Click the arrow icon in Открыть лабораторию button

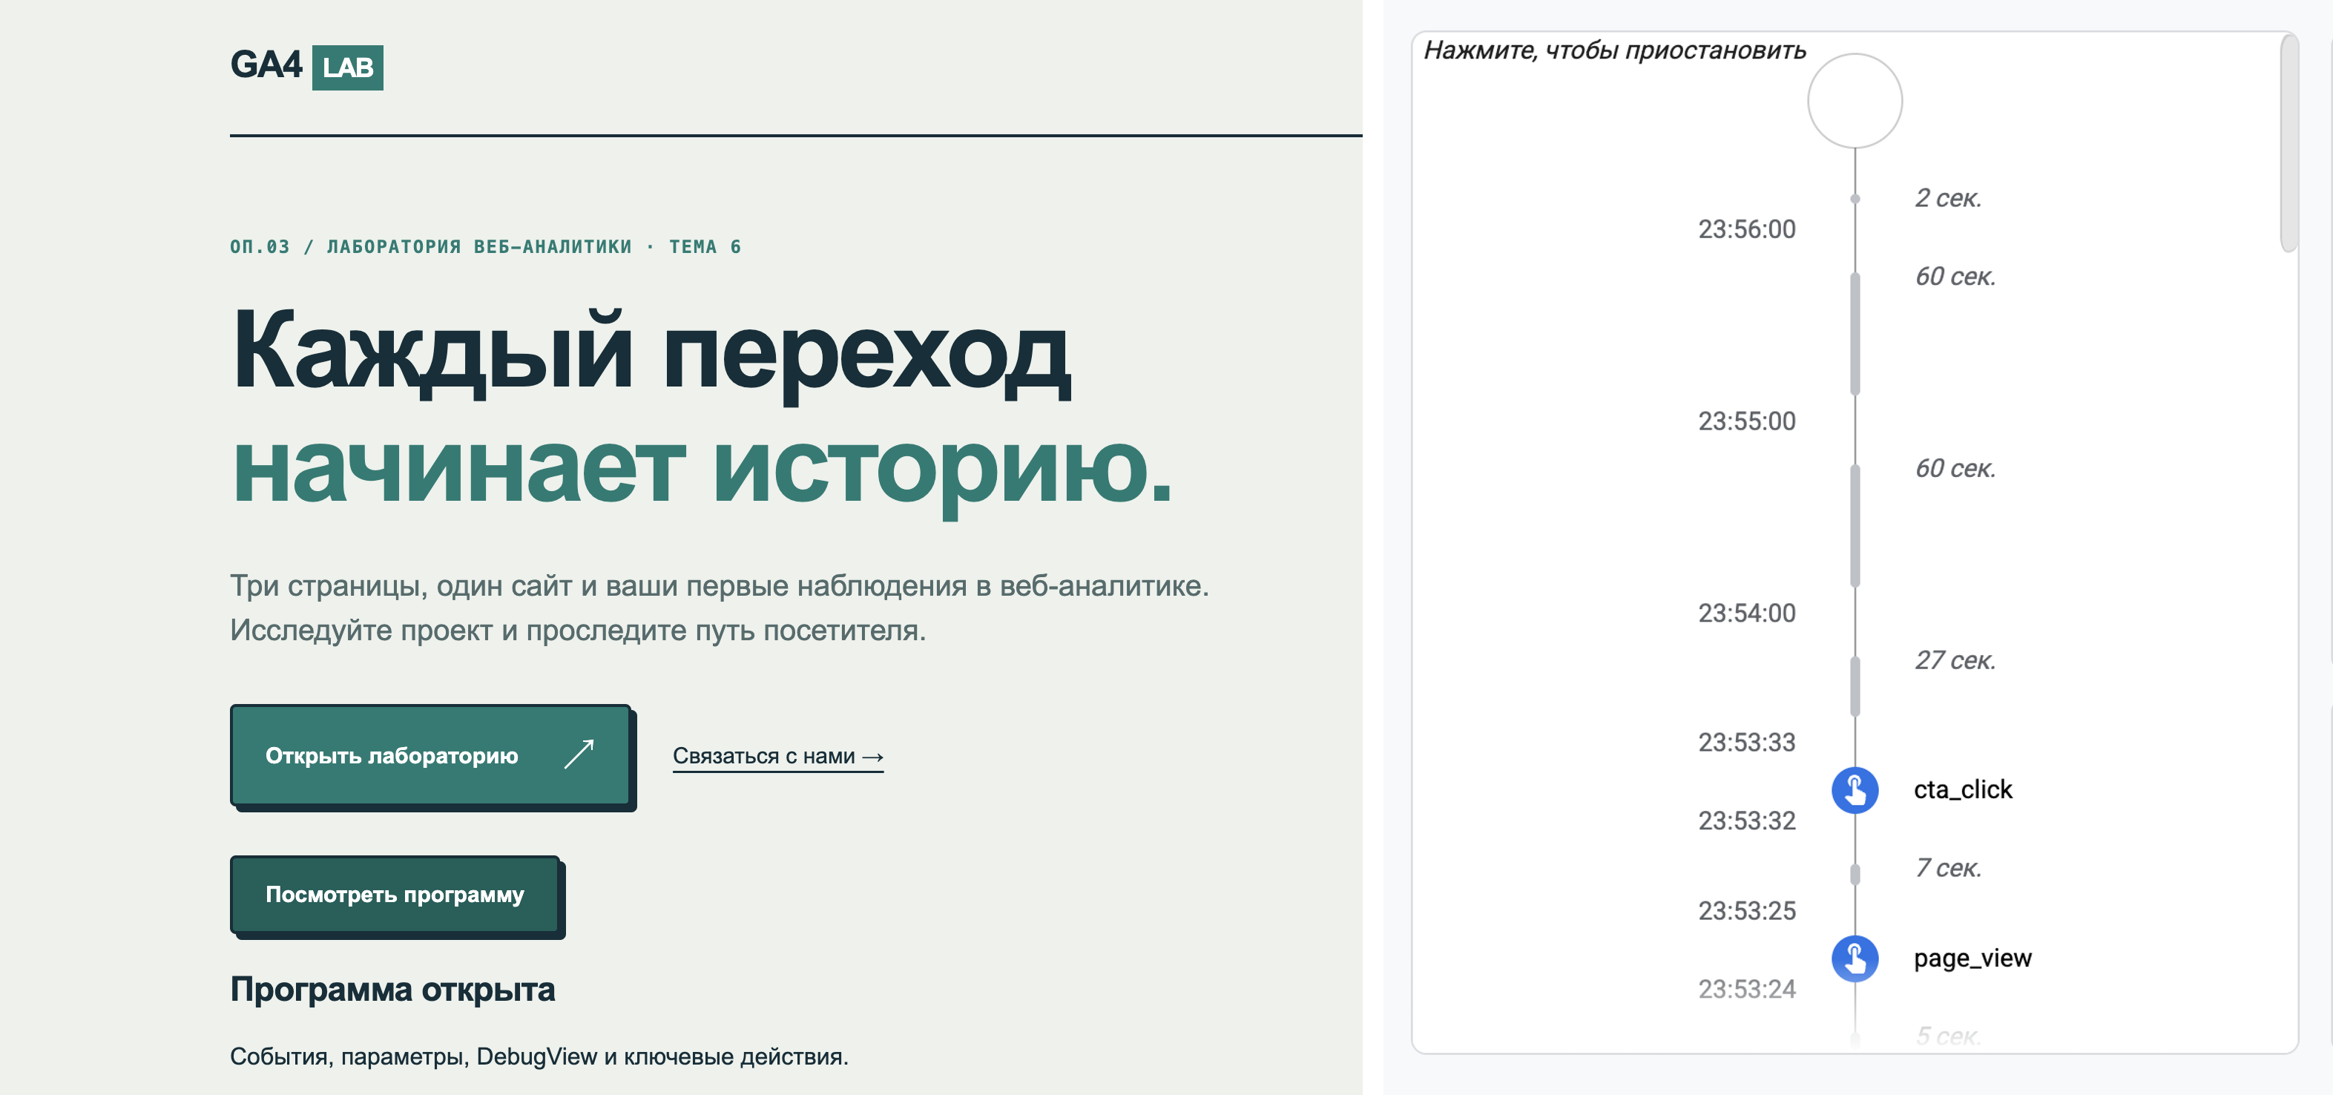(579, 754)
